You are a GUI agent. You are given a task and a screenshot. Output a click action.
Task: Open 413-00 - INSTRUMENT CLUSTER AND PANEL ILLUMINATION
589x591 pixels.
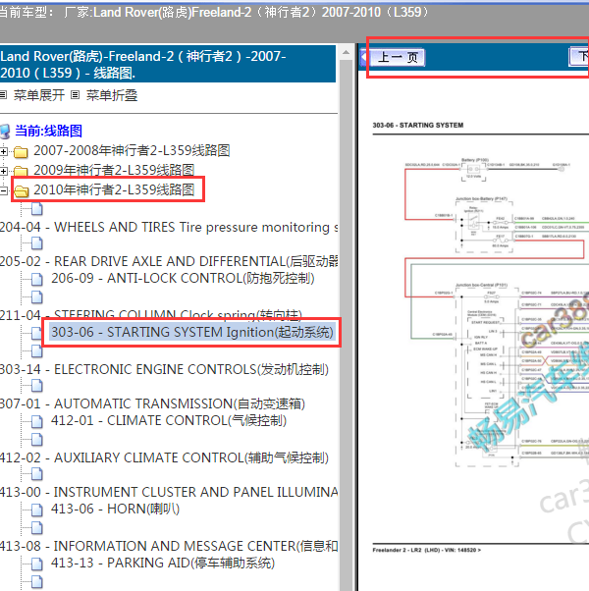[169, 492]
